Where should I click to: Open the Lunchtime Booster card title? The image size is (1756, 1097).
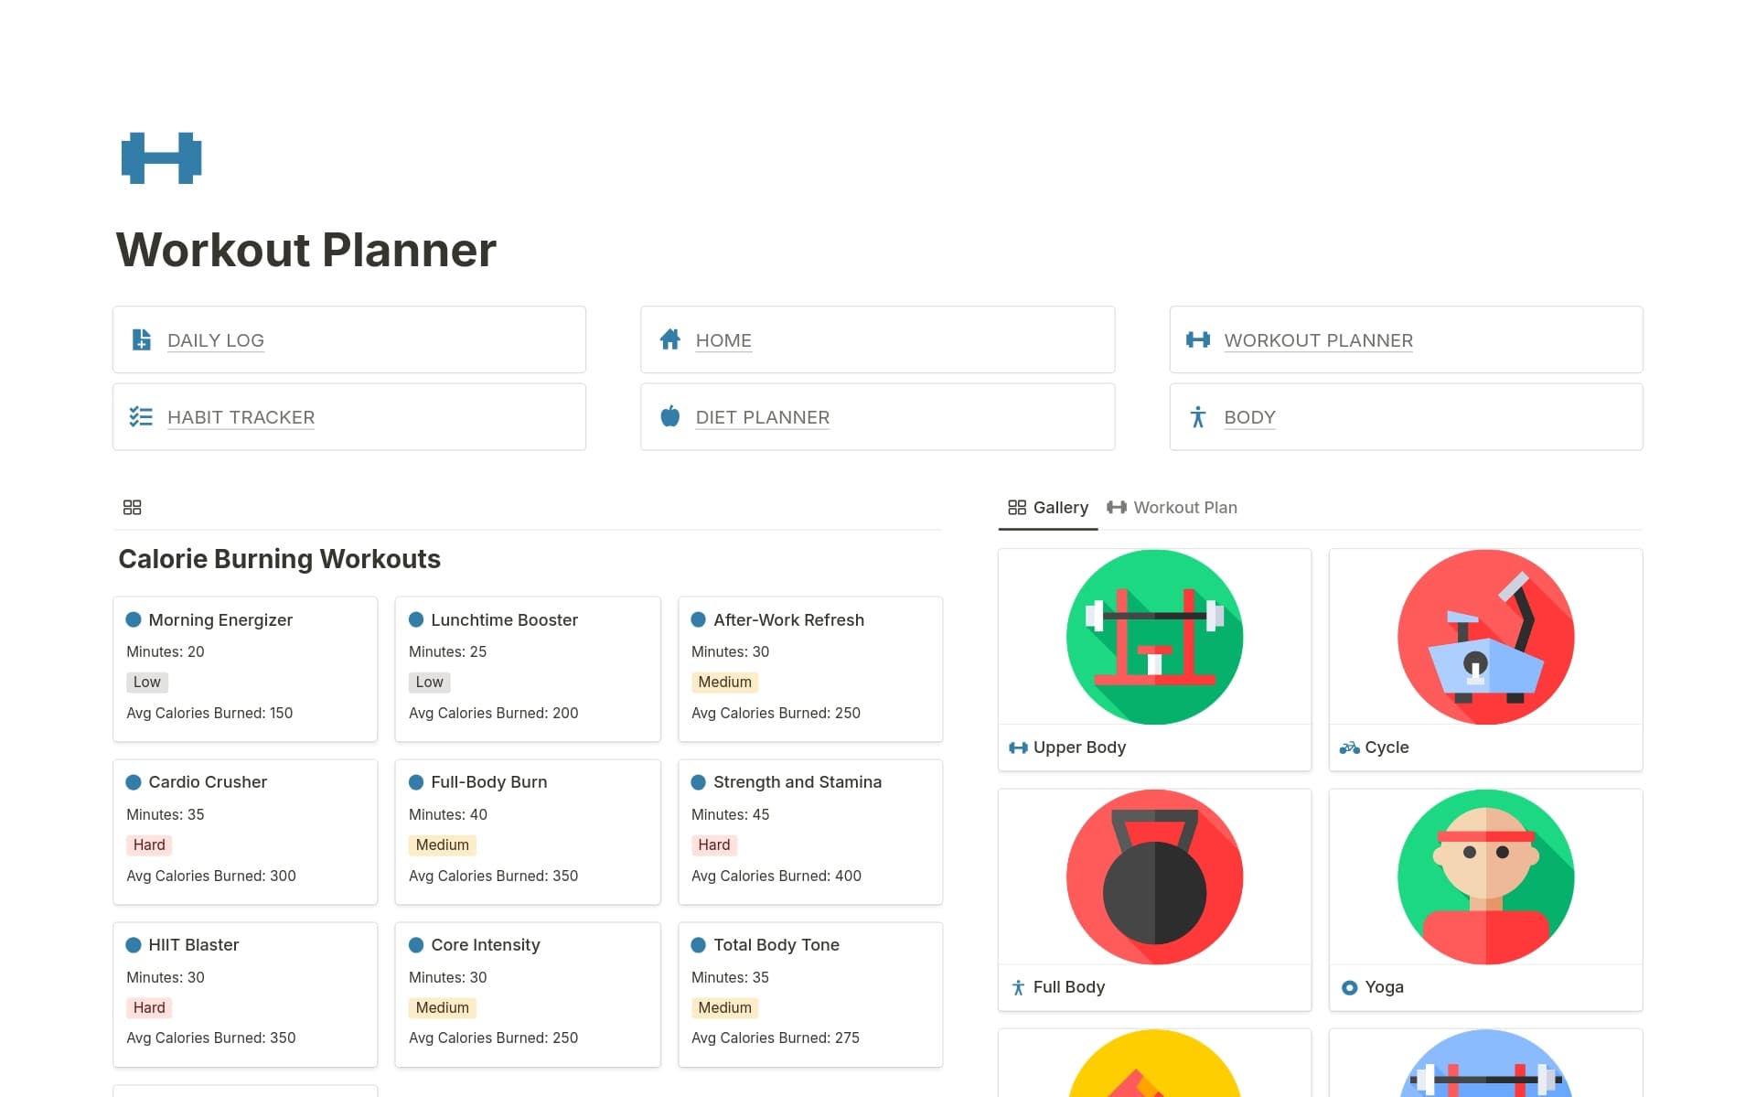click(504, 619)
